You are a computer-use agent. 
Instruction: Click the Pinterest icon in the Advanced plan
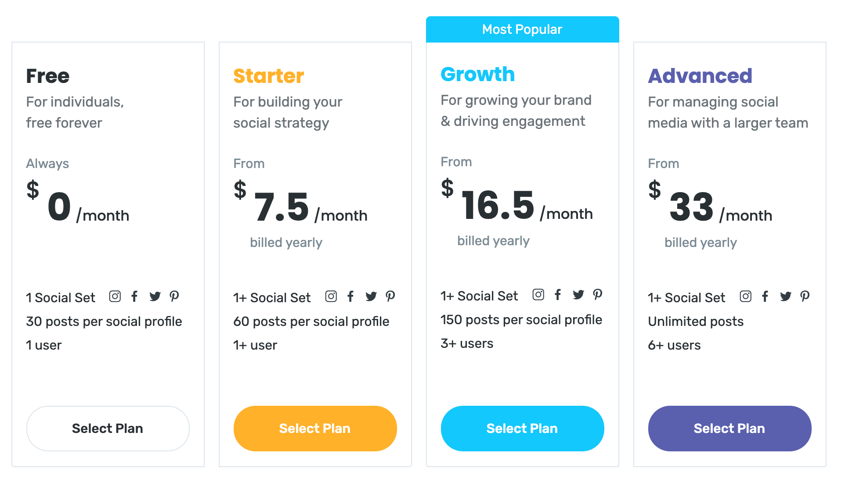coord(805,297)
